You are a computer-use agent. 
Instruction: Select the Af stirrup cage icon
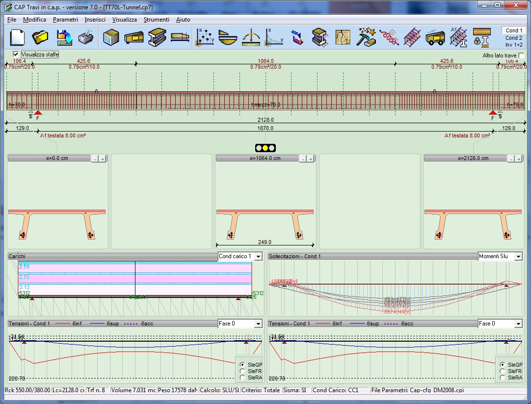pyautogui.click(x=458, y=37)
